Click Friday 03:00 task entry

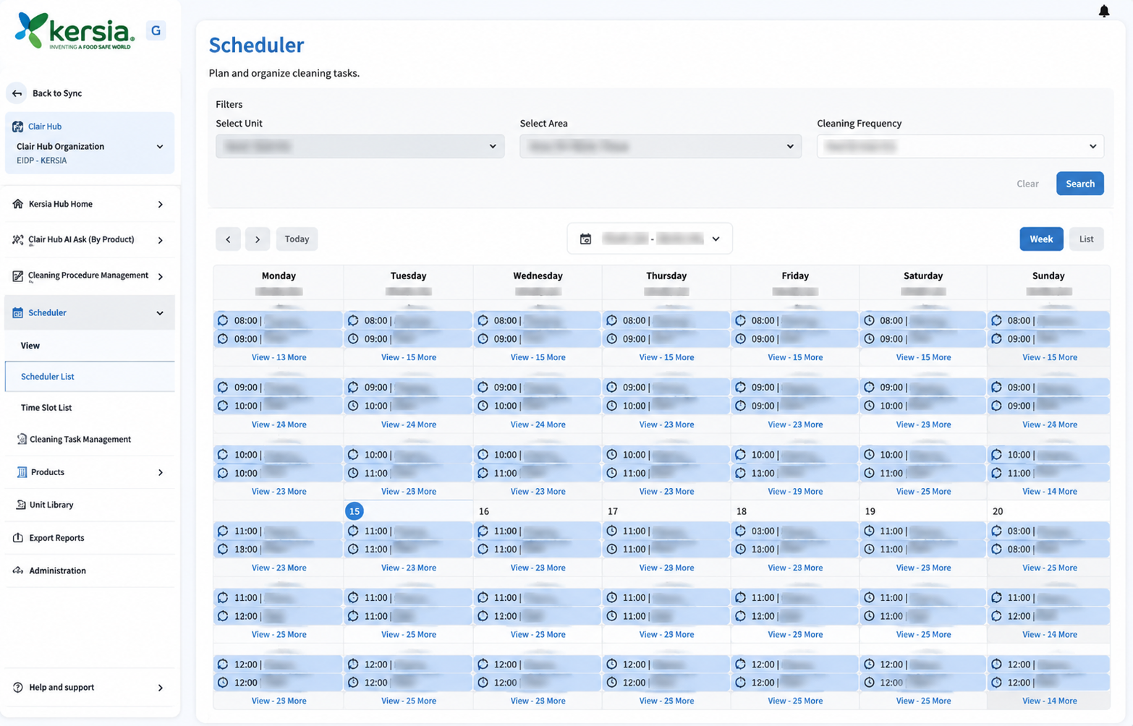coord(794,531)
